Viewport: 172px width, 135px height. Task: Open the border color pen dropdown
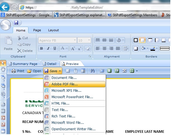157,49
